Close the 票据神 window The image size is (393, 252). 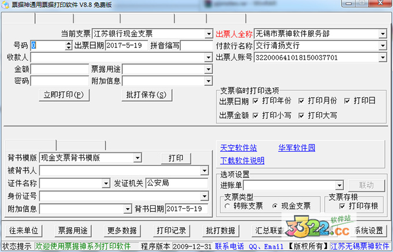[380, 3]
